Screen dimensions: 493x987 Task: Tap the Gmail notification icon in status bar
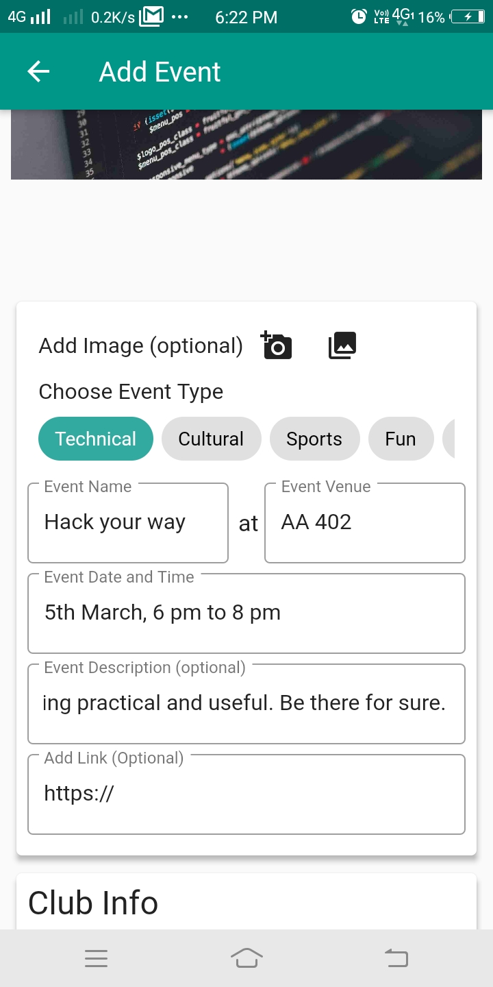point(151,17)
